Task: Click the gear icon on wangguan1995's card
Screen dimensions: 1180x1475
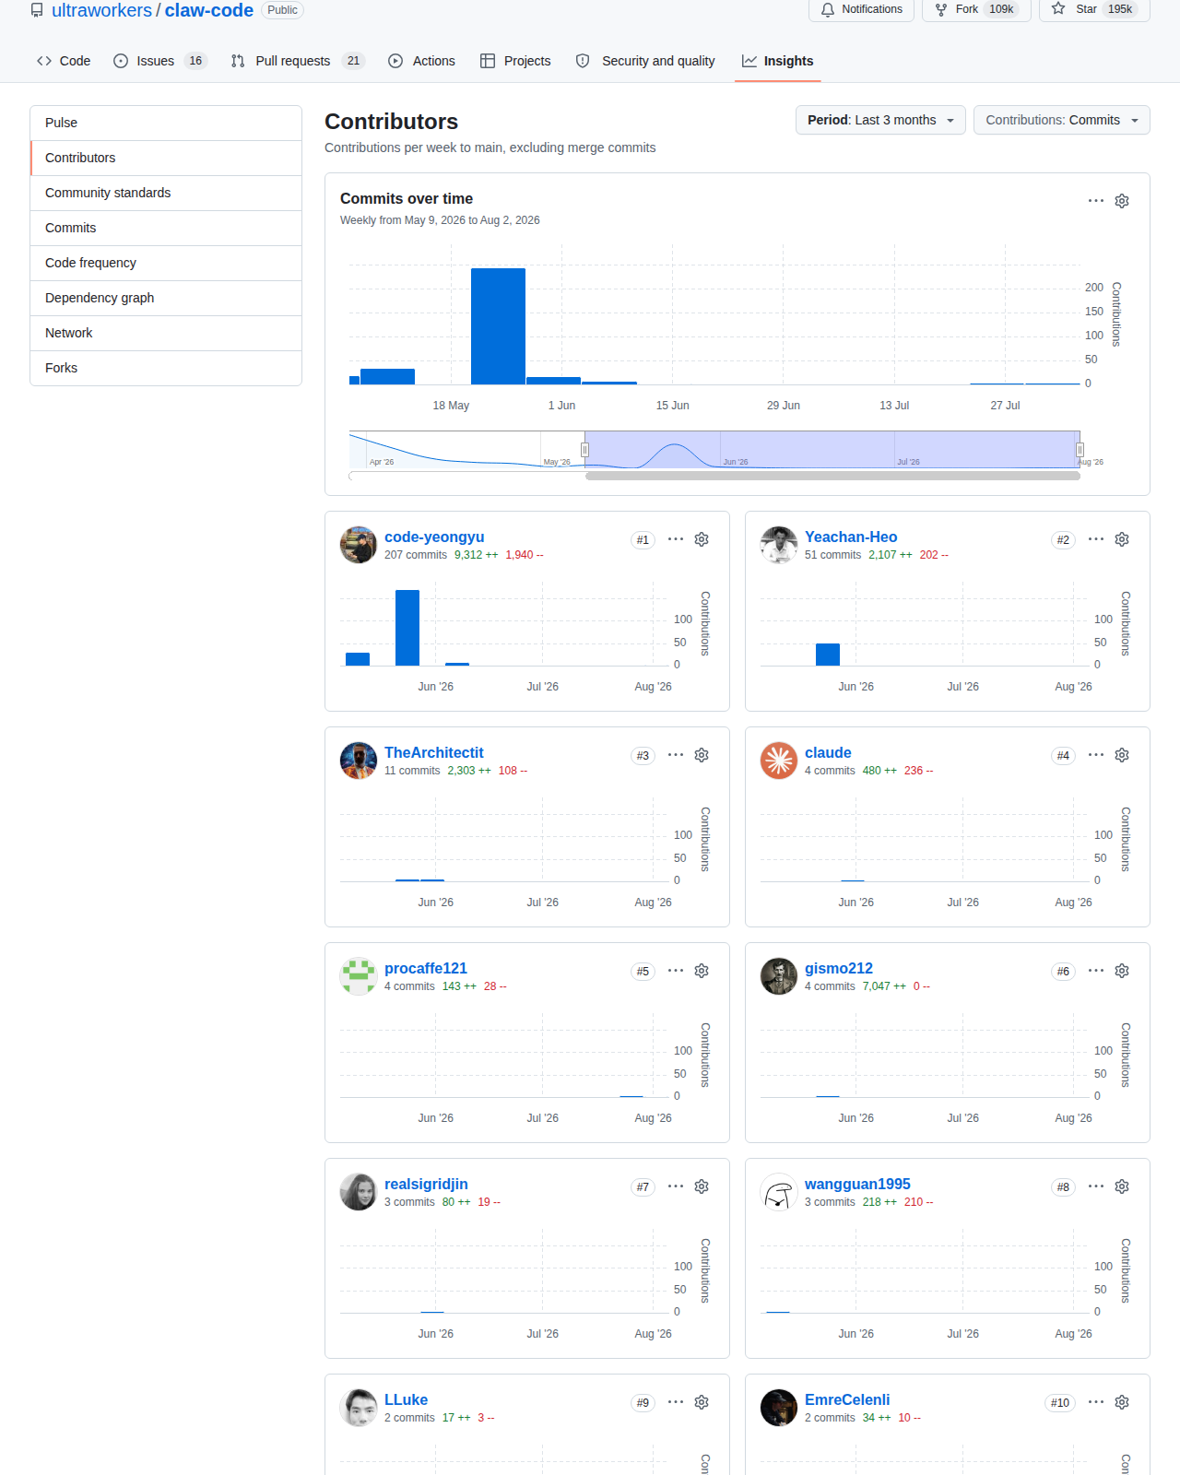Action: (x=1122, y=1186)
